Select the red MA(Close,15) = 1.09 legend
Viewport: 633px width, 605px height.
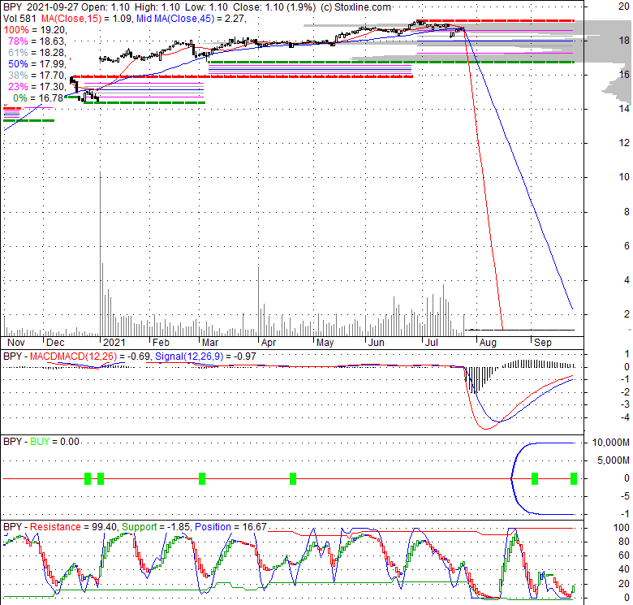[x=86, y=19]
